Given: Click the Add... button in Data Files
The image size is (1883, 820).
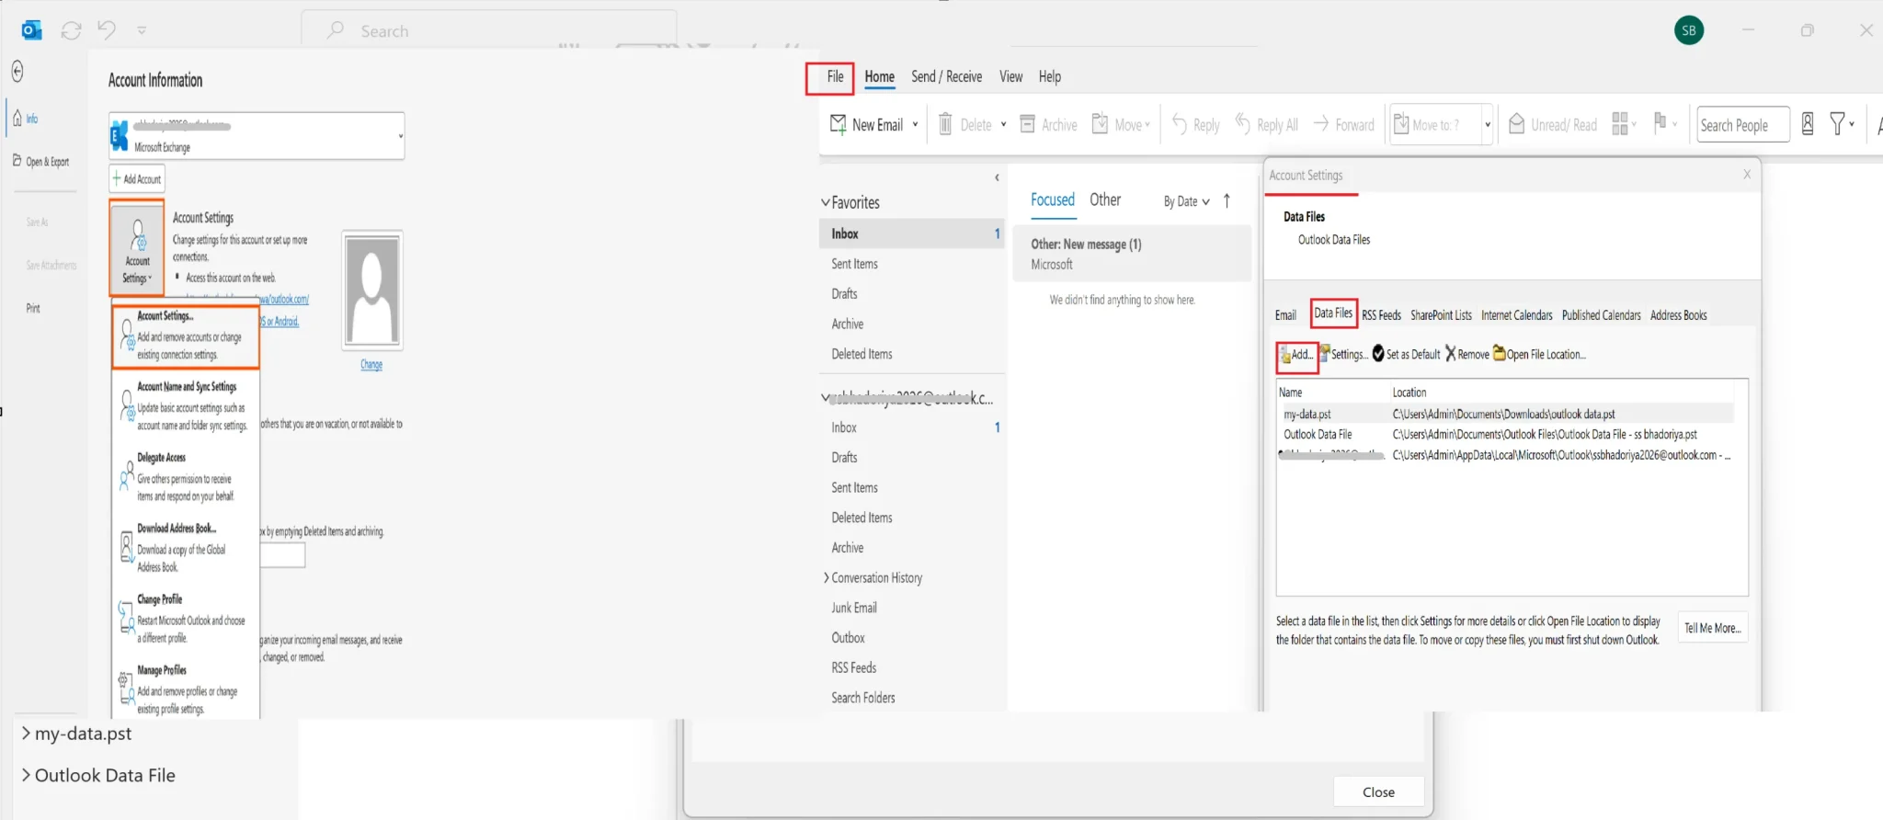Looking at the screenshot, I should tap(1297, 354).
